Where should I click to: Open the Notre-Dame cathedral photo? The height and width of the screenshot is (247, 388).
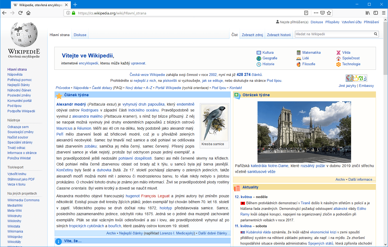pyautogui.click(x=304, y=132)
